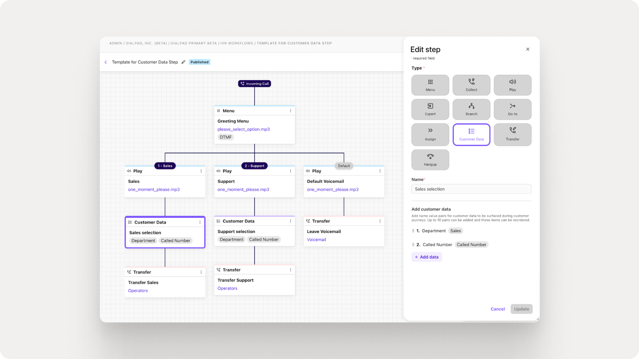
Task: Choose the Play step type icon
Action: (x=513, y=85)
